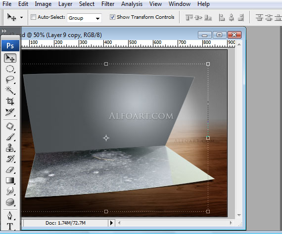This screenshot has height=234, width=282.
Task: Click the transform center reference point
Action: click(106, 138)
